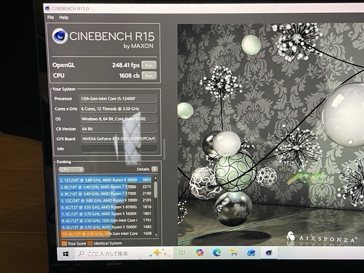Click the empty Info text field

coord(119,149)
